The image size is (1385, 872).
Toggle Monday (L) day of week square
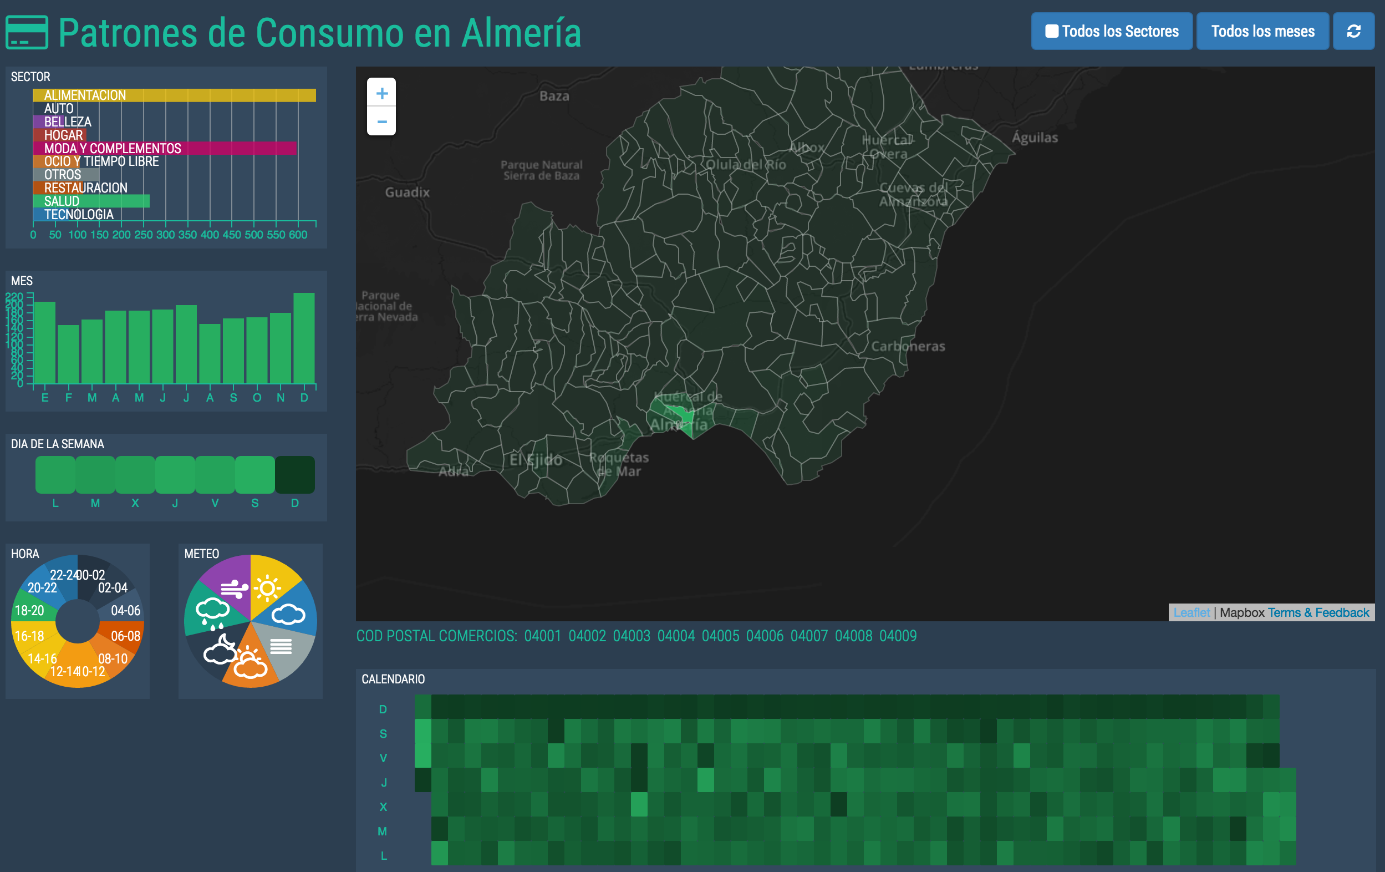pos(55,475)
